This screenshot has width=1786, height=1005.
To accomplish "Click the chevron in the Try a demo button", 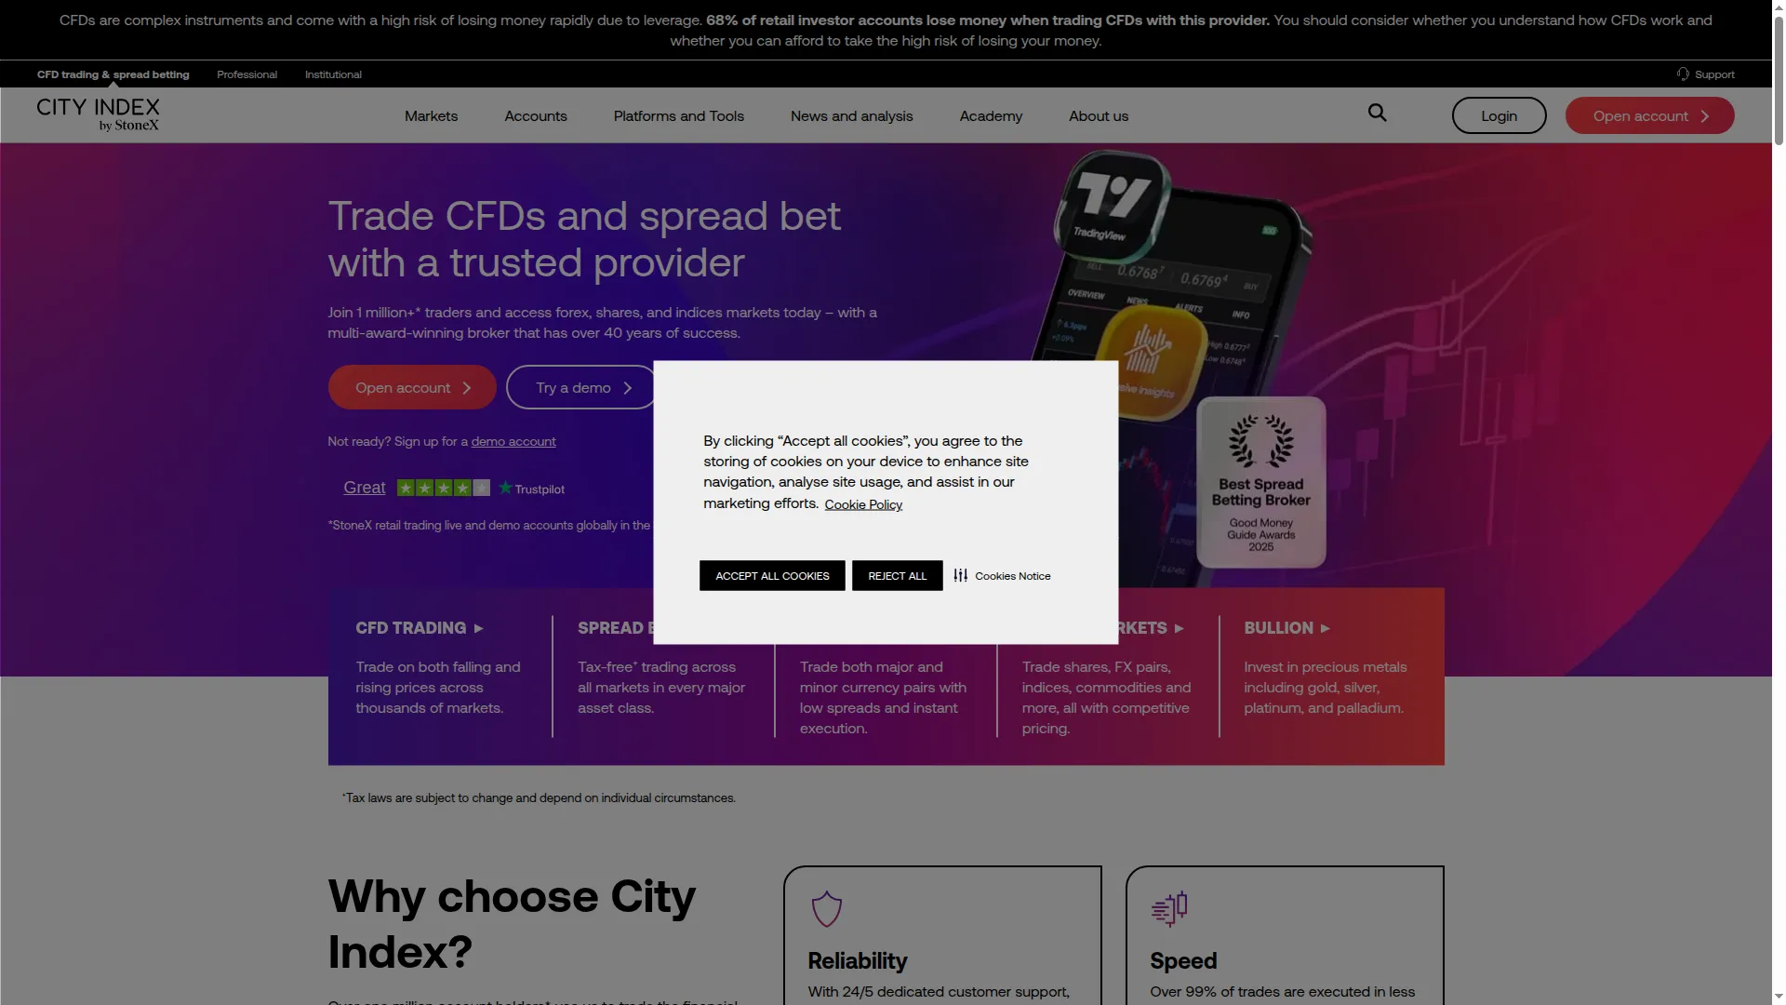I will pyautogui.click(x=627, y=388).
